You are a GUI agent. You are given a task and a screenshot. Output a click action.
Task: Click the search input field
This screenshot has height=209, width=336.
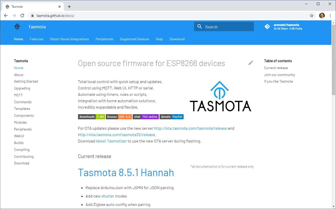pos(228,27)
